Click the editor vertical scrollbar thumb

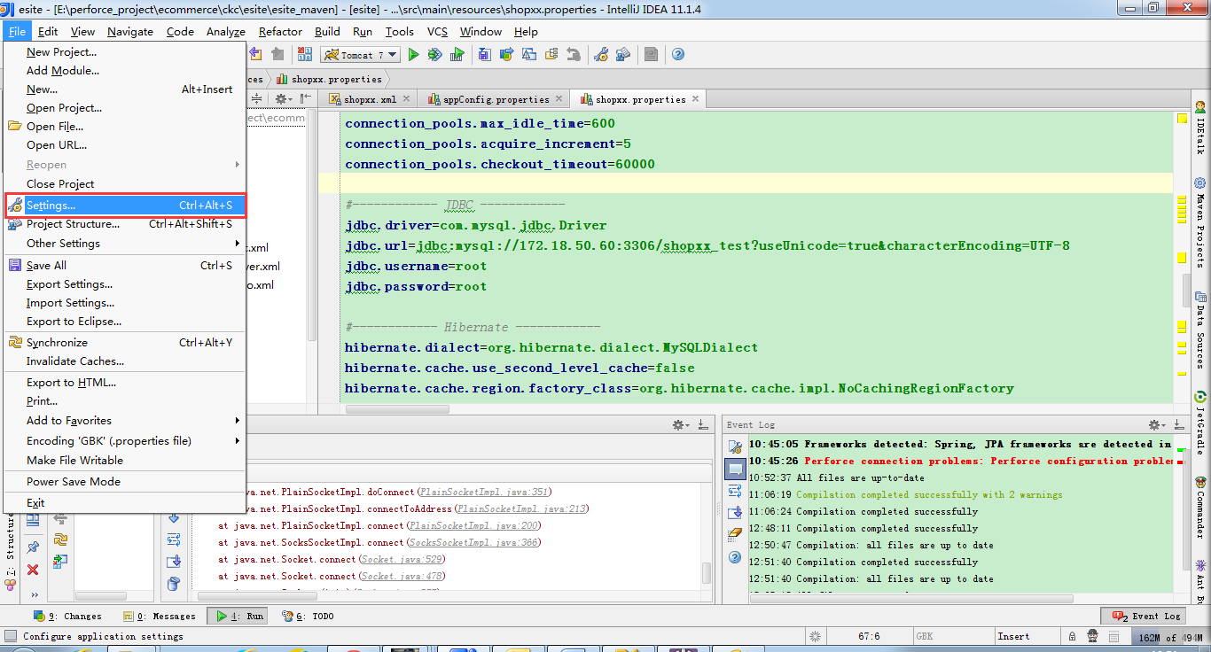pyautogui.click(x=1187, y=291)
